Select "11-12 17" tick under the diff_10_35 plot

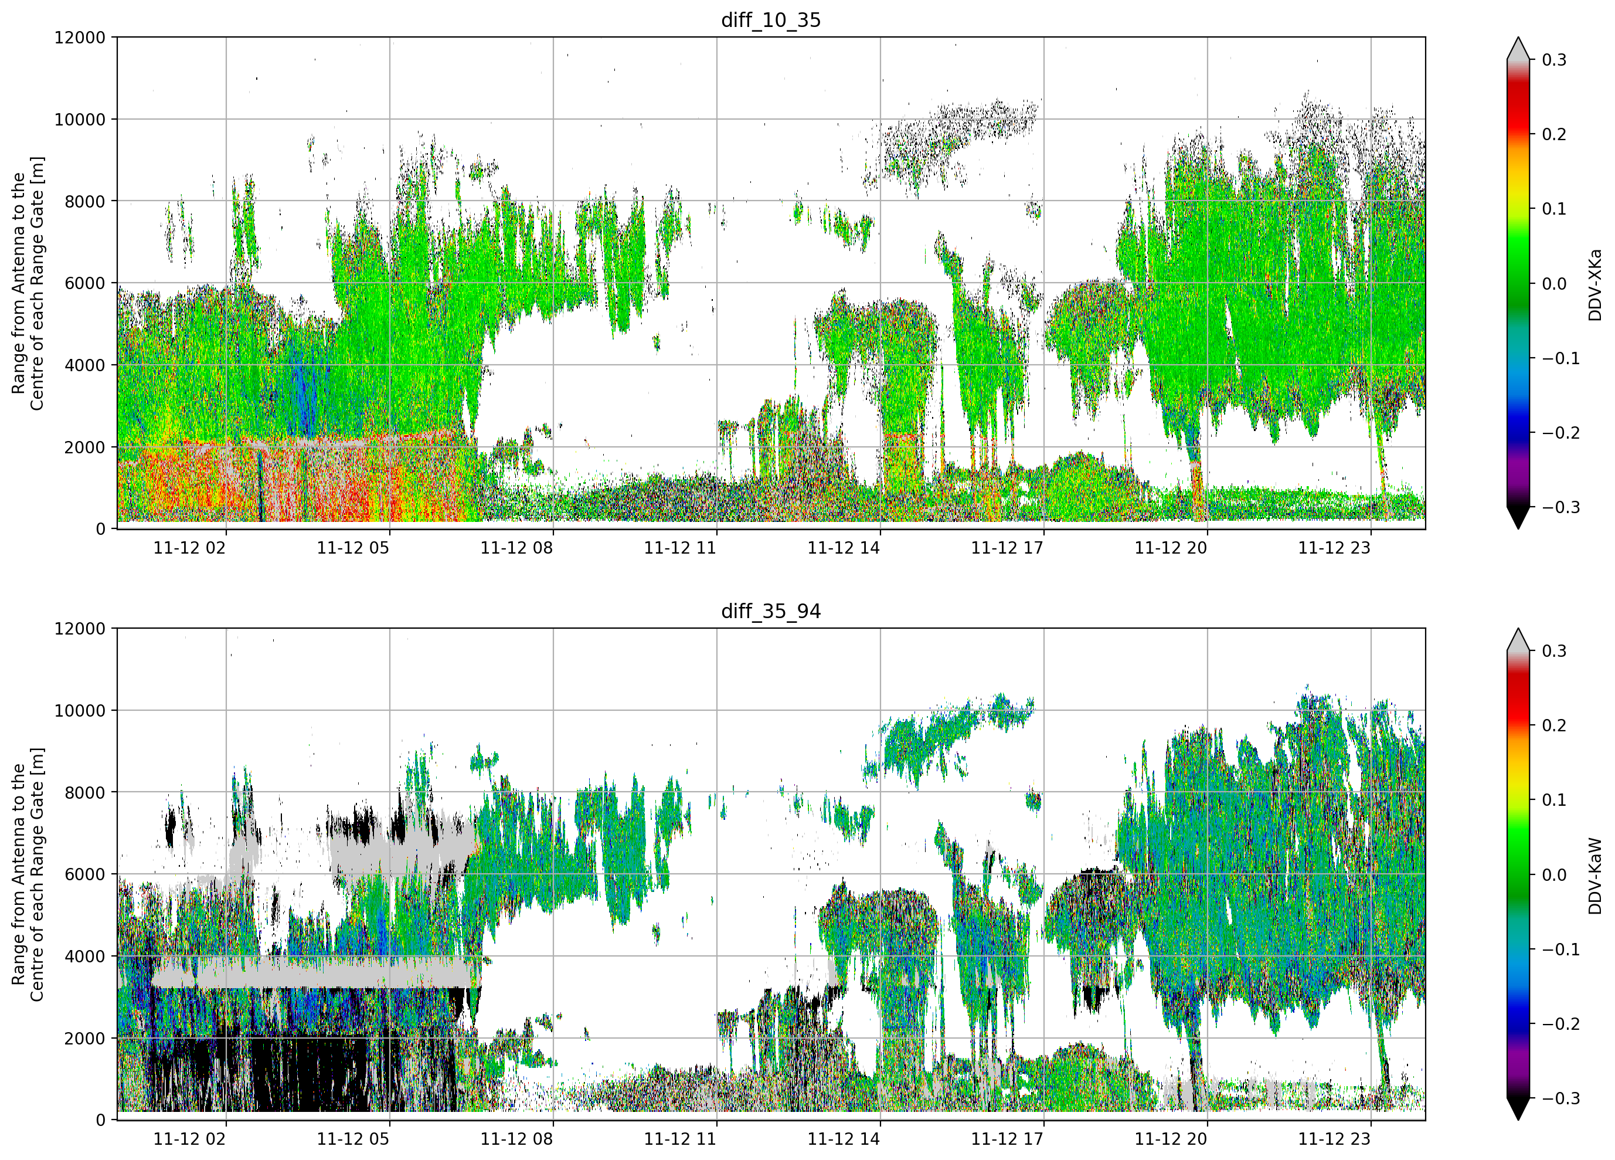click(x=1008, y=548)
